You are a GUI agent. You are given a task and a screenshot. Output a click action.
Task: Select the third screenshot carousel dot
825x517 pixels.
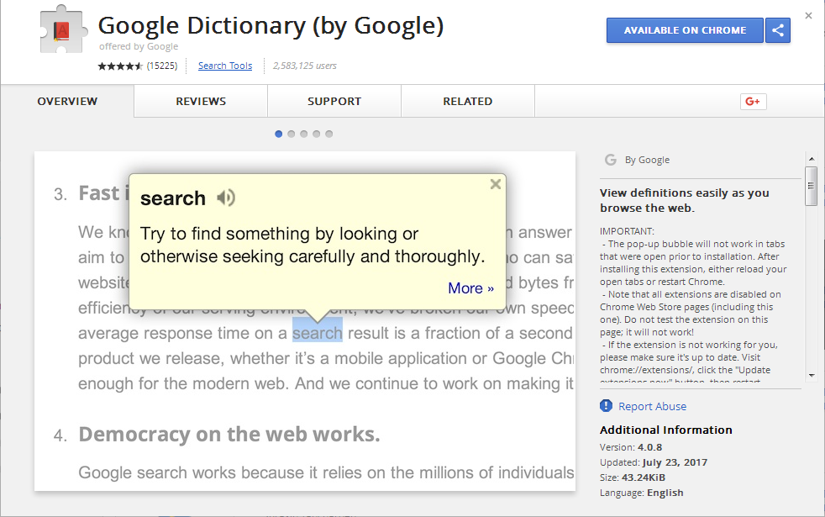point(304,134)
